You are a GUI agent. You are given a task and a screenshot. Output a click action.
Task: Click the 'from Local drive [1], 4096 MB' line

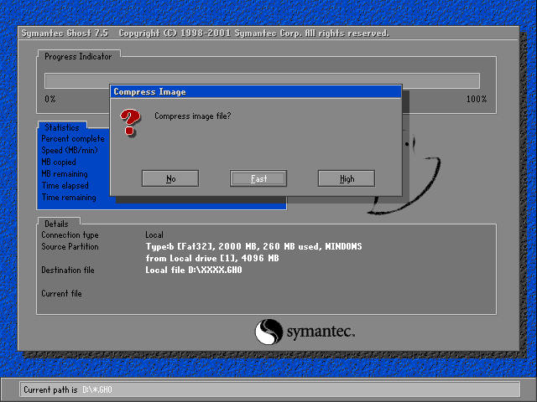point(212,258)
